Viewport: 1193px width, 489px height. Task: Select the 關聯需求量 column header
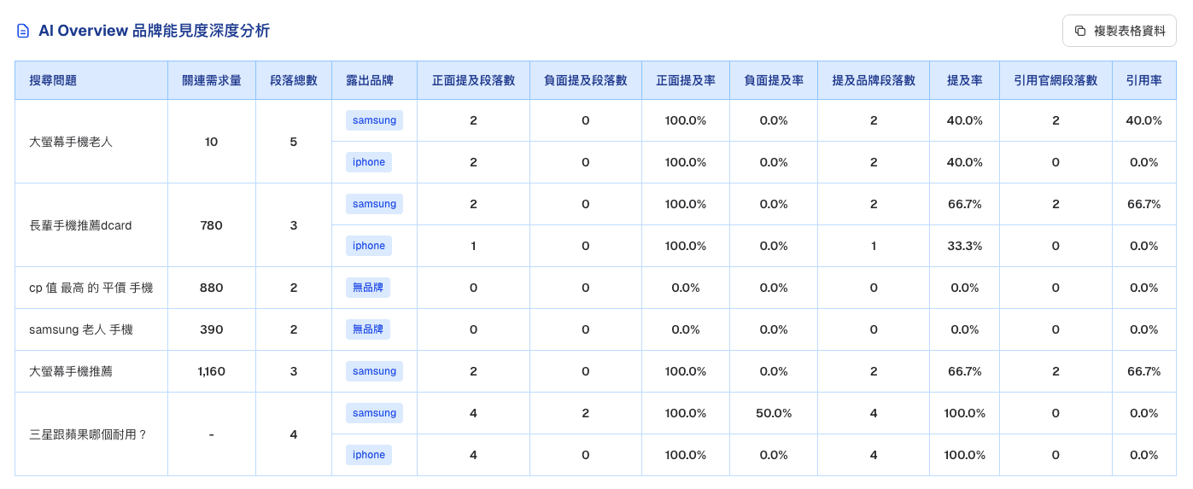(212, 80)
